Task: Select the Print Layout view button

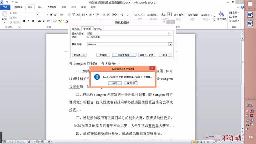Action: click(194, 142)
